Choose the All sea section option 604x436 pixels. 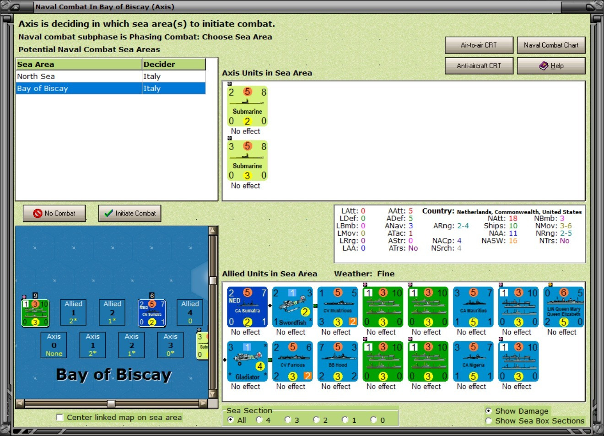(x=231, y=420)
